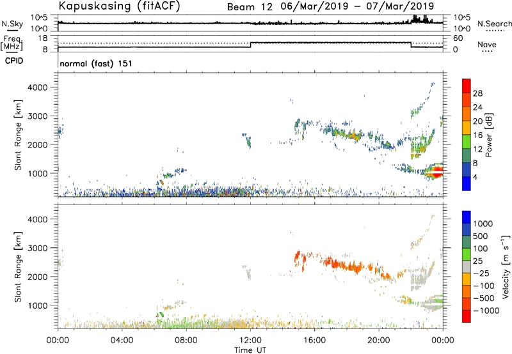Click the 12:00 time axis tick label
This screenshot has width=512, height=354.
[250, 341]
